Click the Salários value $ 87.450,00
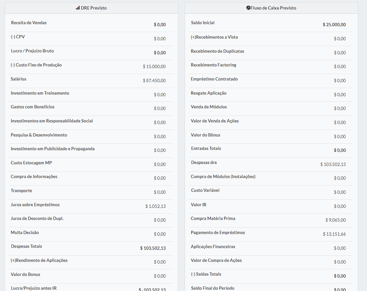This screenshot has width=367, height=291. pyautogui.click(x=154, y=81)
